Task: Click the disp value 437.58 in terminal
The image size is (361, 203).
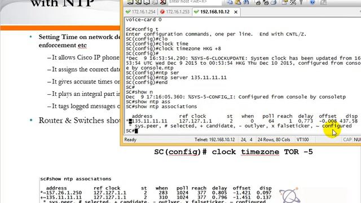Action: [349, 121]
